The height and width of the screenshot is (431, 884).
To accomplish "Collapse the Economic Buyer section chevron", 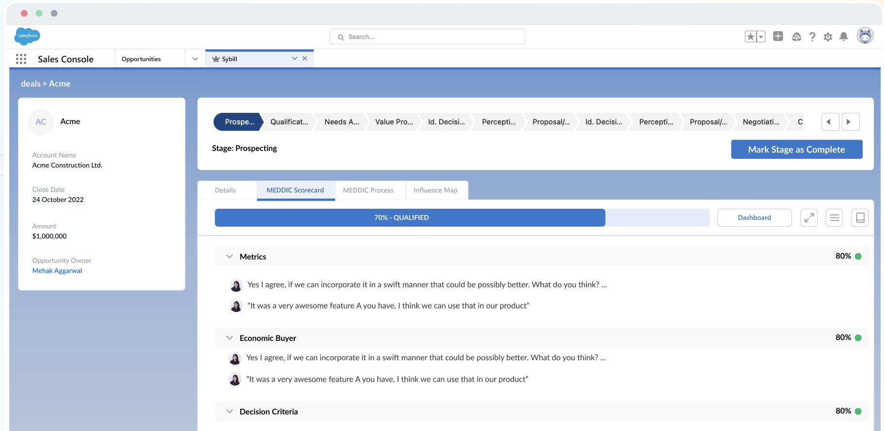I will click(x=229, y=338).
